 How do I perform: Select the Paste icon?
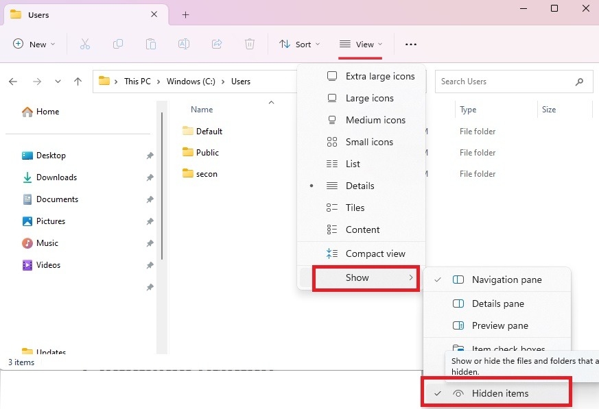(x=150, y=44)
